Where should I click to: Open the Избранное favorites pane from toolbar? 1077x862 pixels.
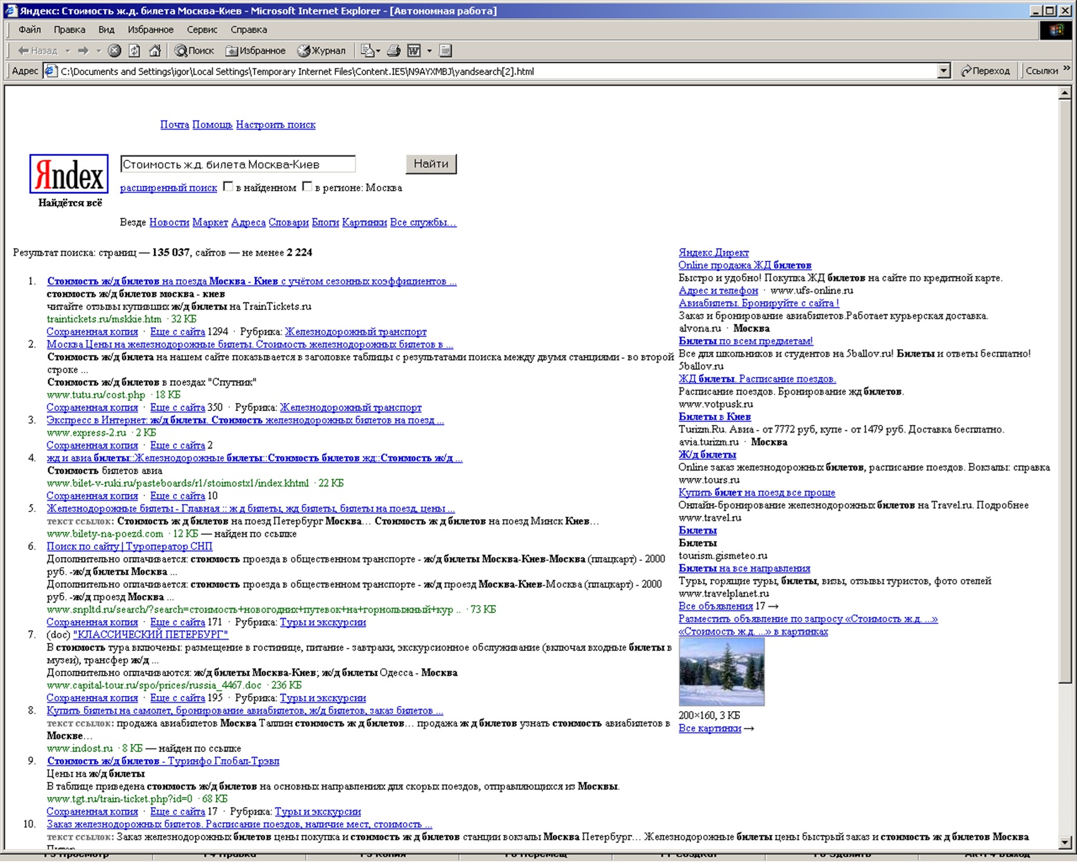coord(256,51)
